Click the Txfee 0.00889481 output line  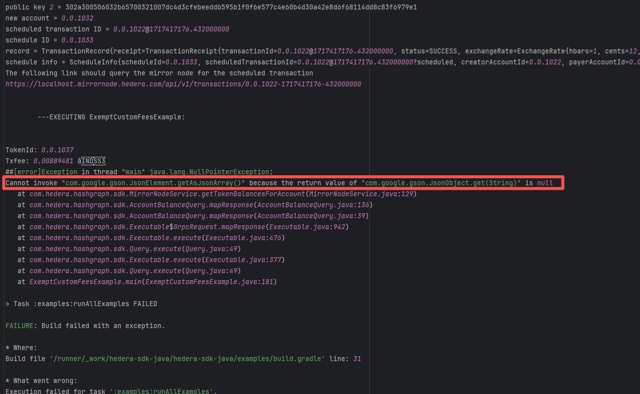tap(55, 161)
